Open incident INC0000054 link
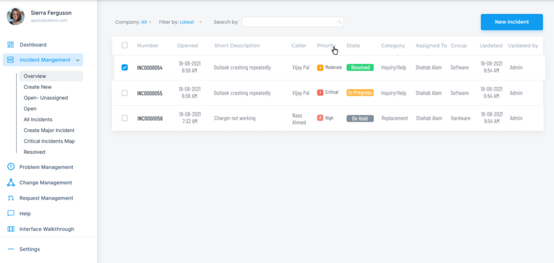 (x=150, y=68)
